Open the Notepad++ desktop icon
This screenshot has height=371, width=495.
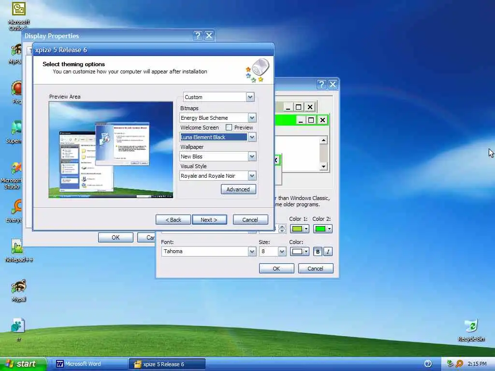(18, 251)
